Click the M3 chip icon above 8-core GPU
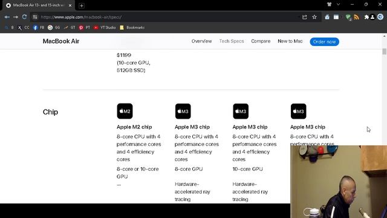 tap(183, 111)
